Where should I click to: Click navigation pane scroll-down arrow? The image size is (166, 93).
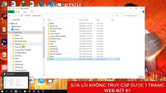point(44,75)
